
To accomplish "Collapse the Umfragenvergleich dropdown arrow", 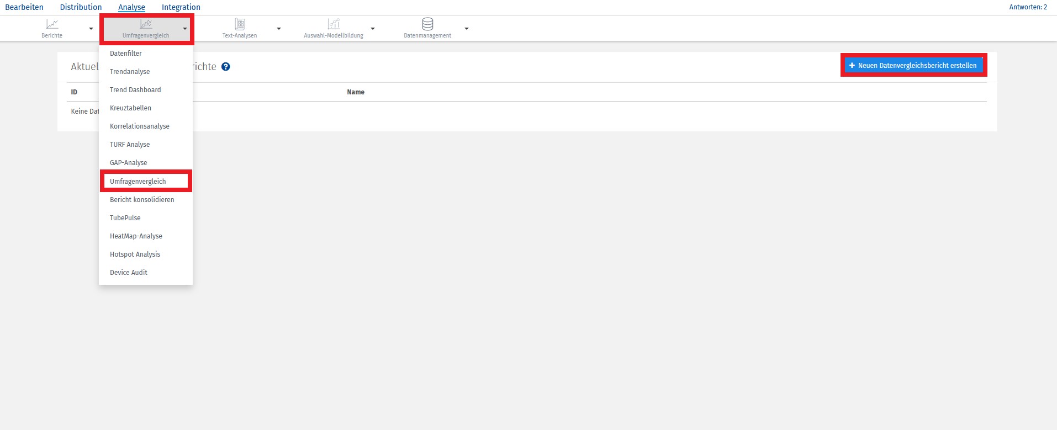I will (185, 29).
